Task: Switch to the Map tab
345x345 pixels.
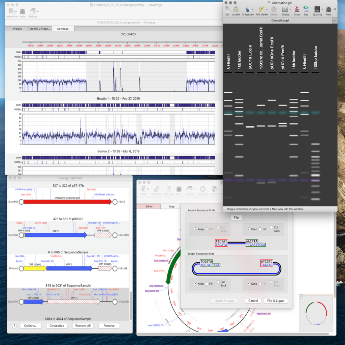Action: click(x=172, y=207)
